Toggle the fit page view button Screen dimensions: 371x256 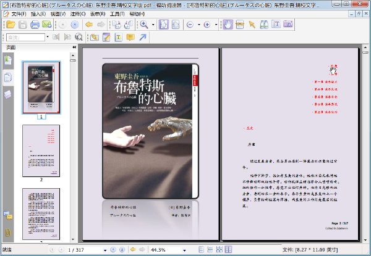pyautogui.click(x=163, y=25)
